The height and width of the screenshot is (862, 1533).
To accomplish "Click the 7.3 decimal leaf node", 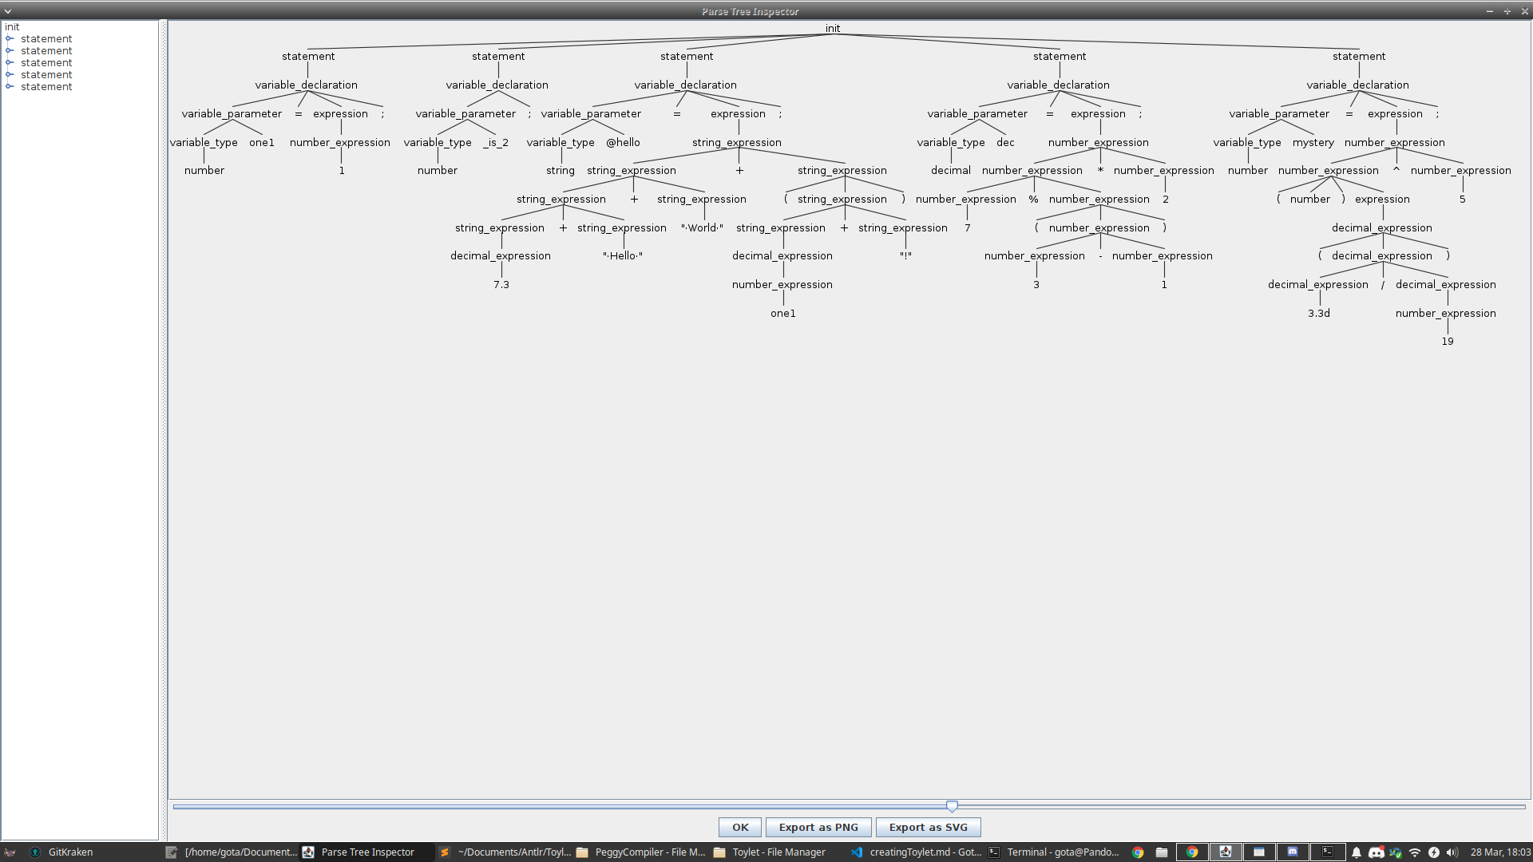I will pos(501,284).
